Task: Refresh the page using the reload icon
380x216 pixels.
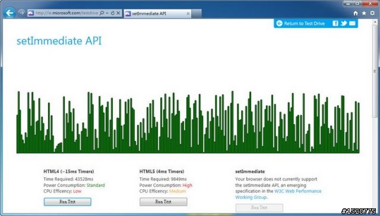Action: [113, 13]
